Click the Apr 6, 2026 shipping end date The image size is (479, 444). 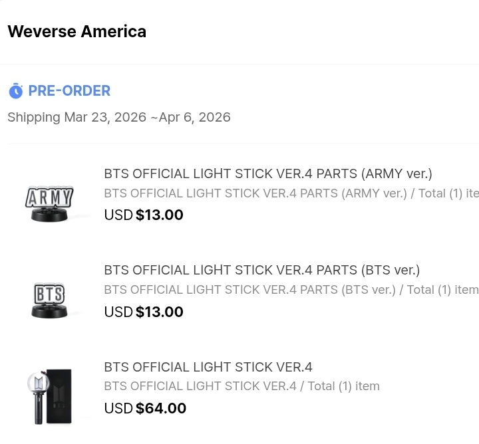pos(195,118)
